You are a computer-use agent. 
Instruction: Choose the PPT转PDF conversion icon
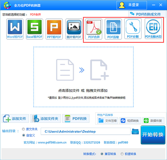(x=54, y=29)
